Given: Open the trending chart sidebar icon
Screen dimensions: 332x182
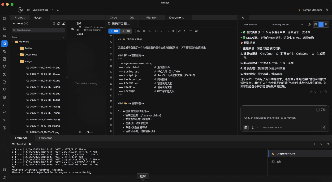Looking at the screenshot, I should [4, 112].
